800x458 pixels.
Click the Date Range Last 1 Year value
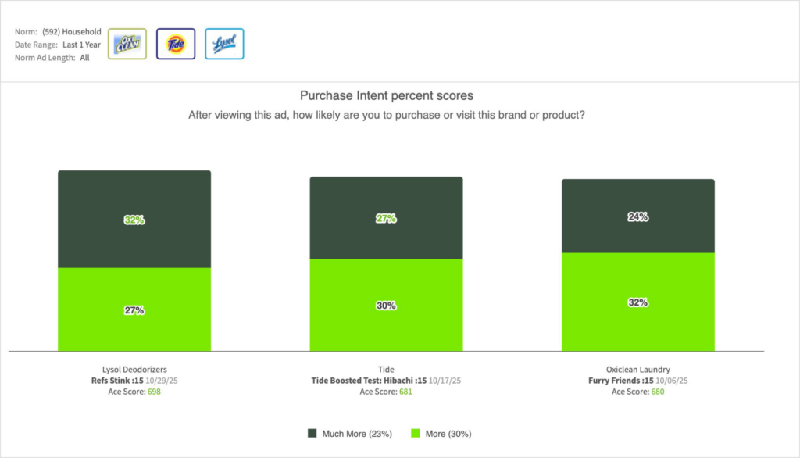coord(83,45)
